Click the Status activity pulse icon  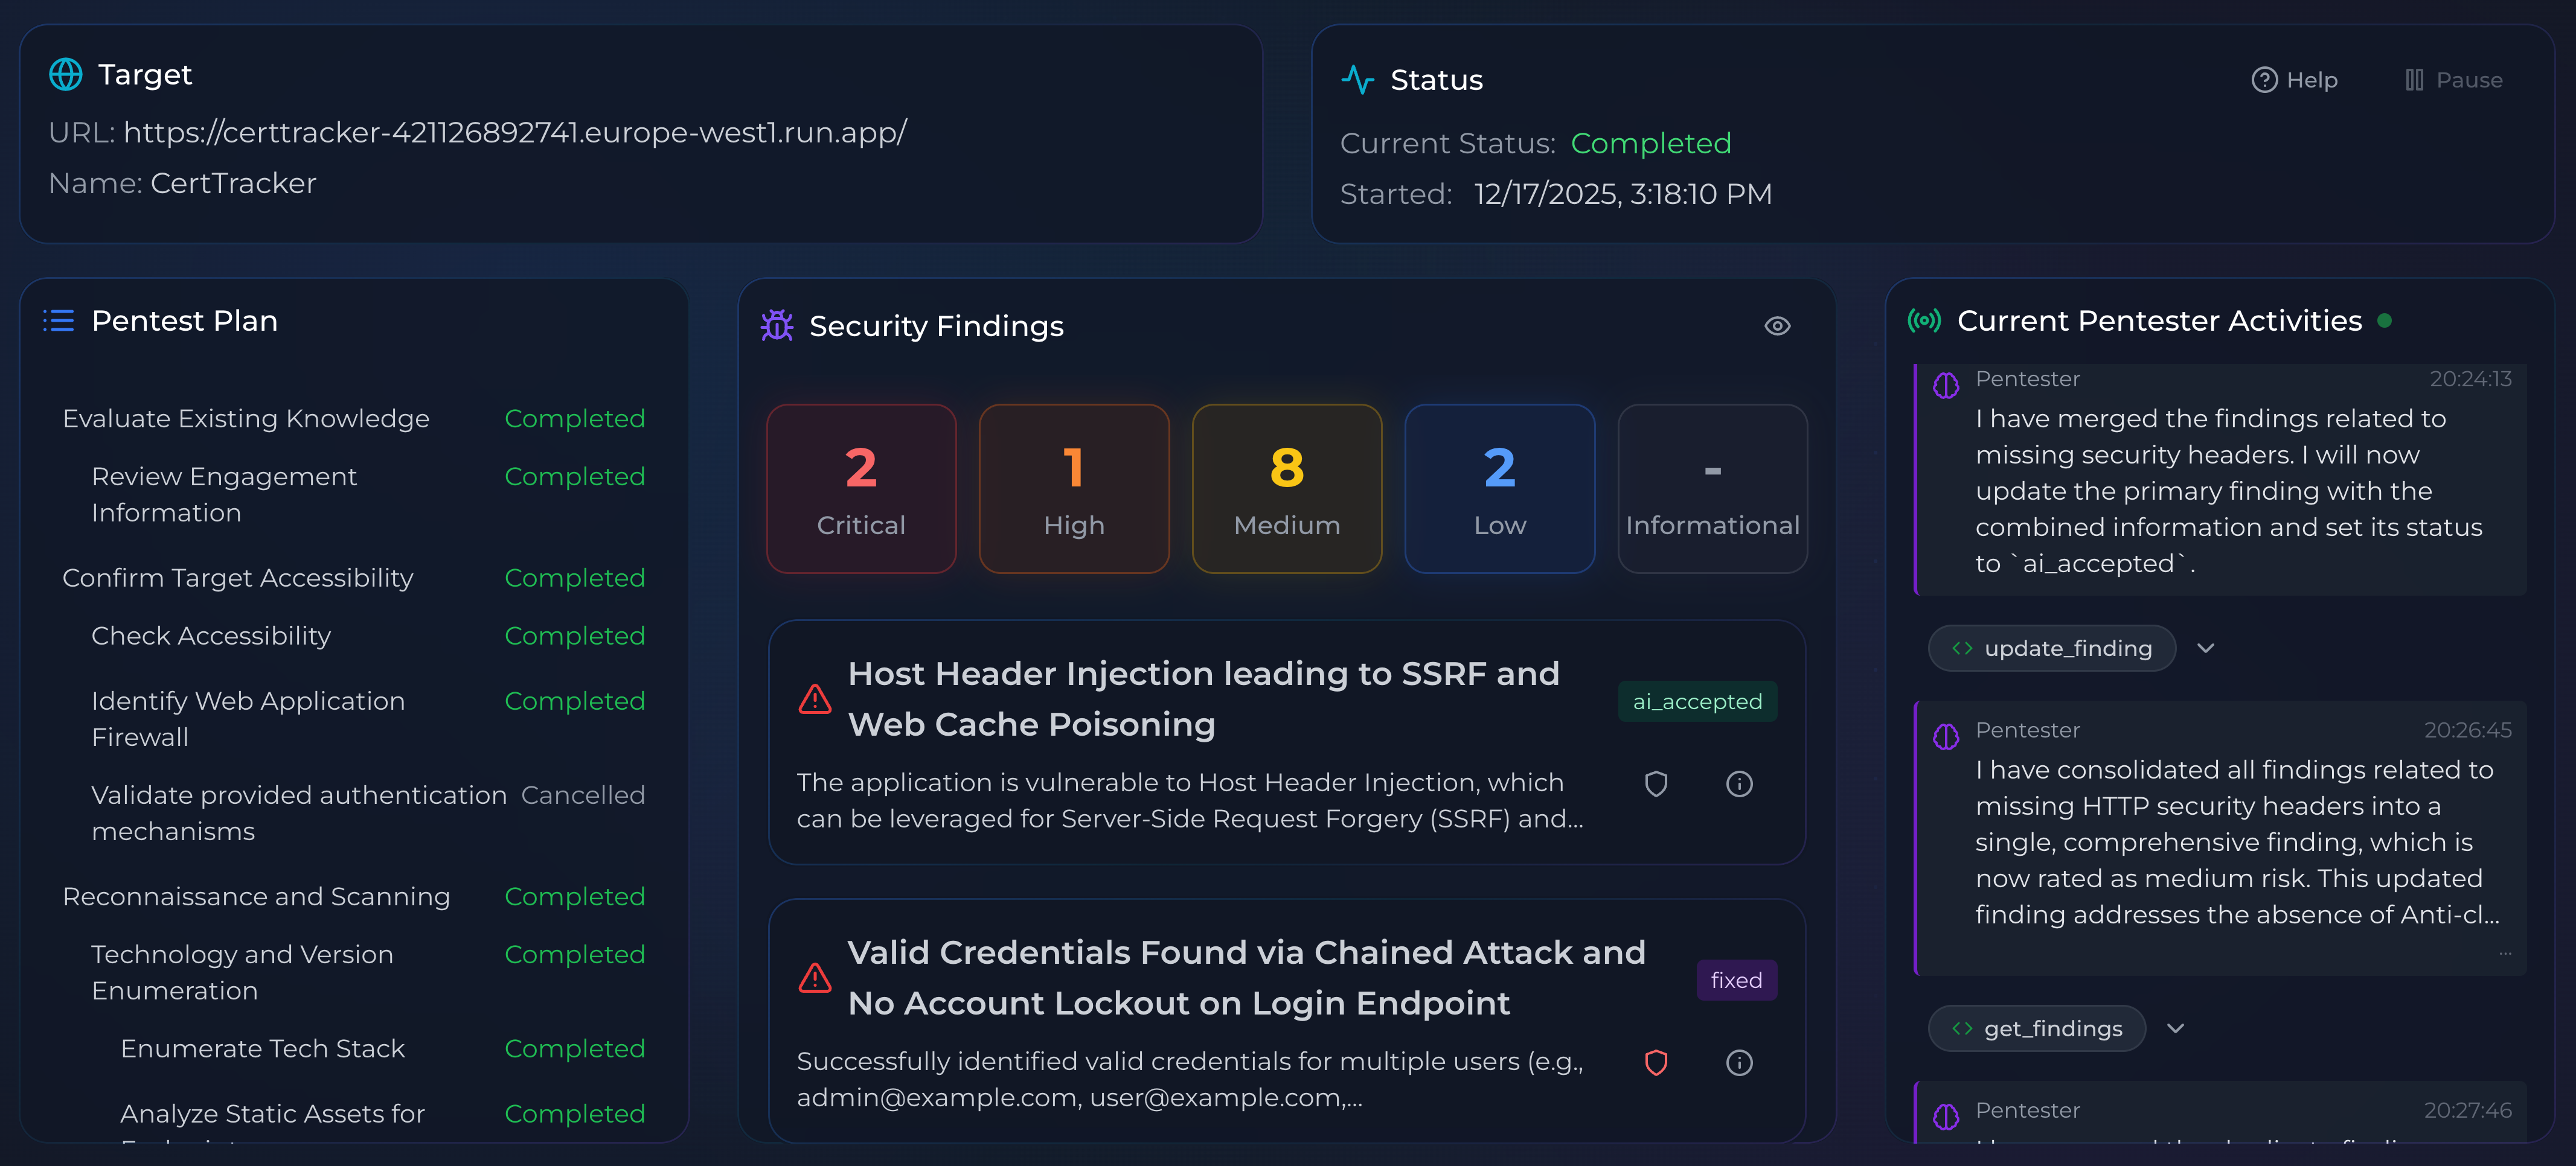click(1357, 80)
